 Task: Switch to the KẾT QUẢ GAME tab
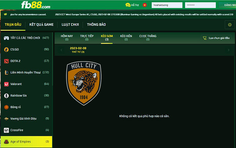41,25
